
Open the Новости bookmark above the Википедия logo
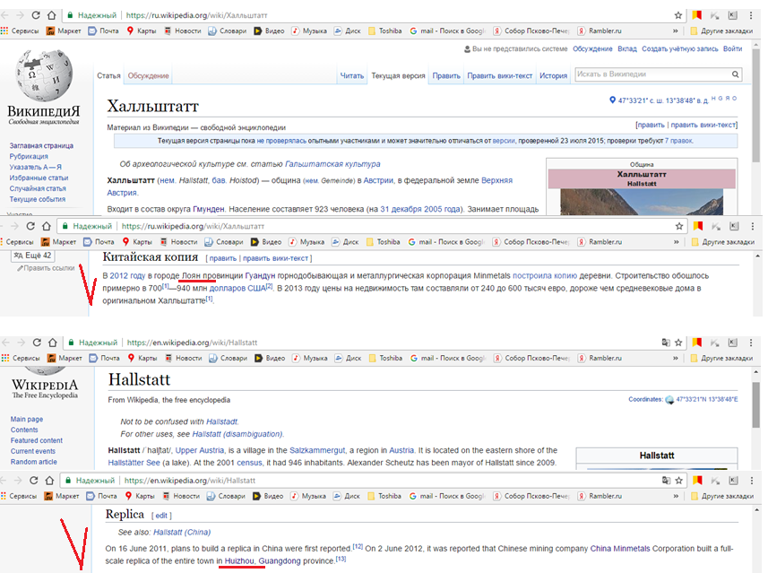click(x=183, y=30)
